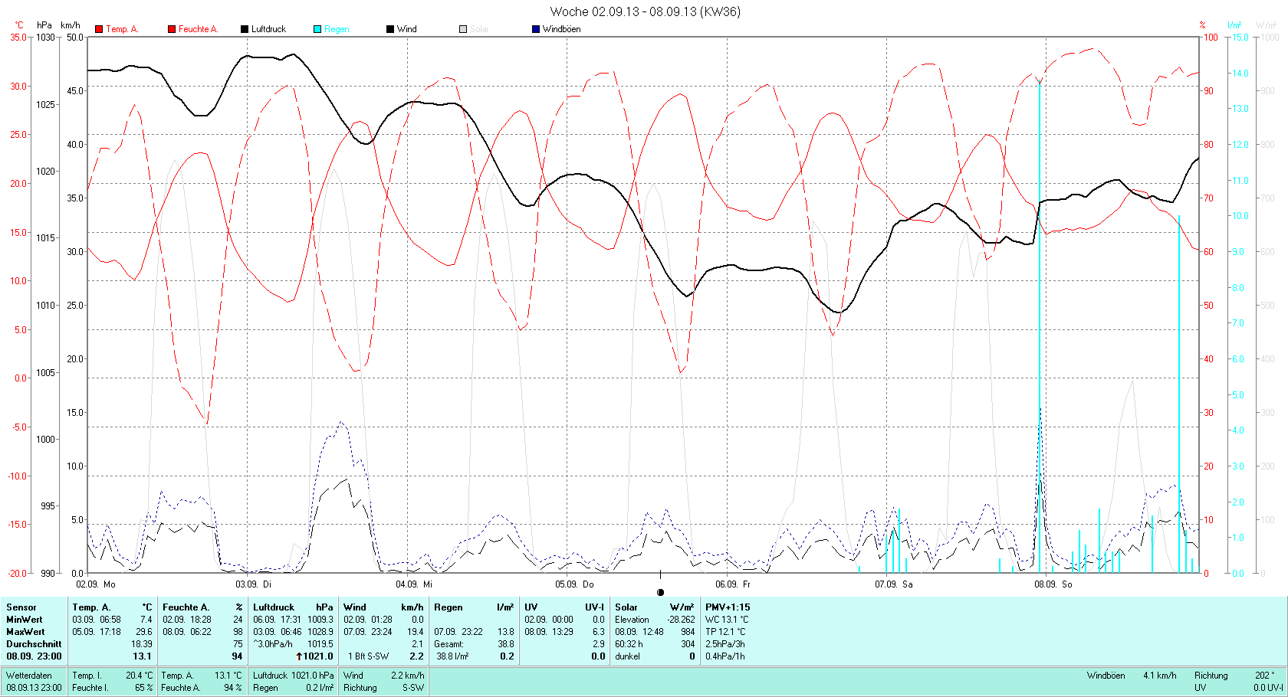Click the 'Gesamt:' rain total label
This screenshot has width=1288, height=697.
[449, 644]
